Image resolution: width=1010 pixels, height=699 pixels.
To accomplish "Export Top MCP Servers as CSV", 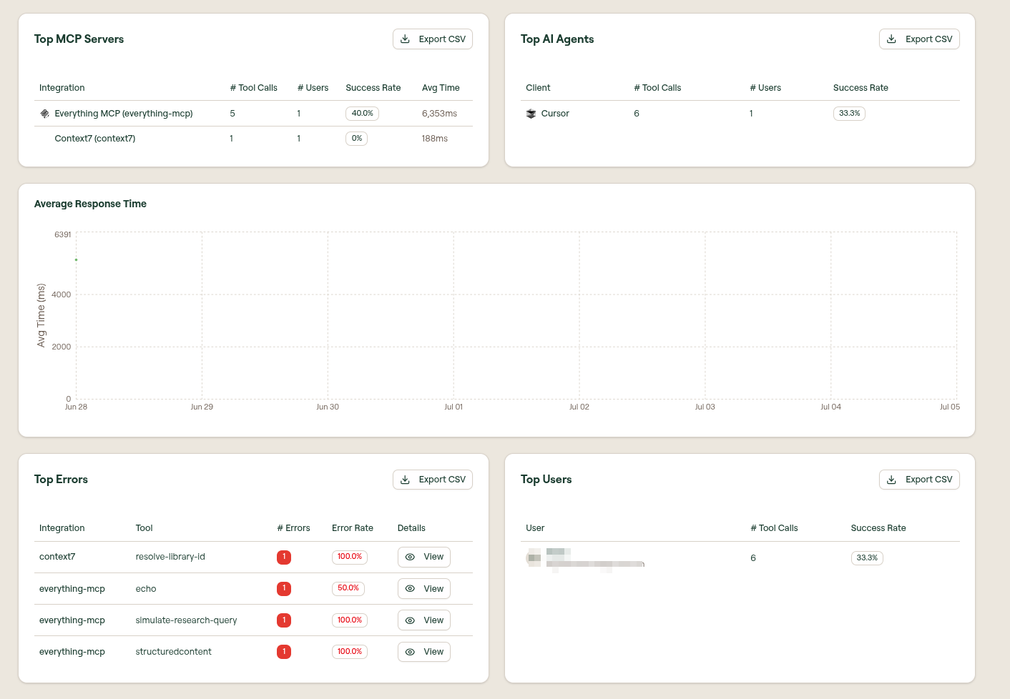I will tap(433, 39).
